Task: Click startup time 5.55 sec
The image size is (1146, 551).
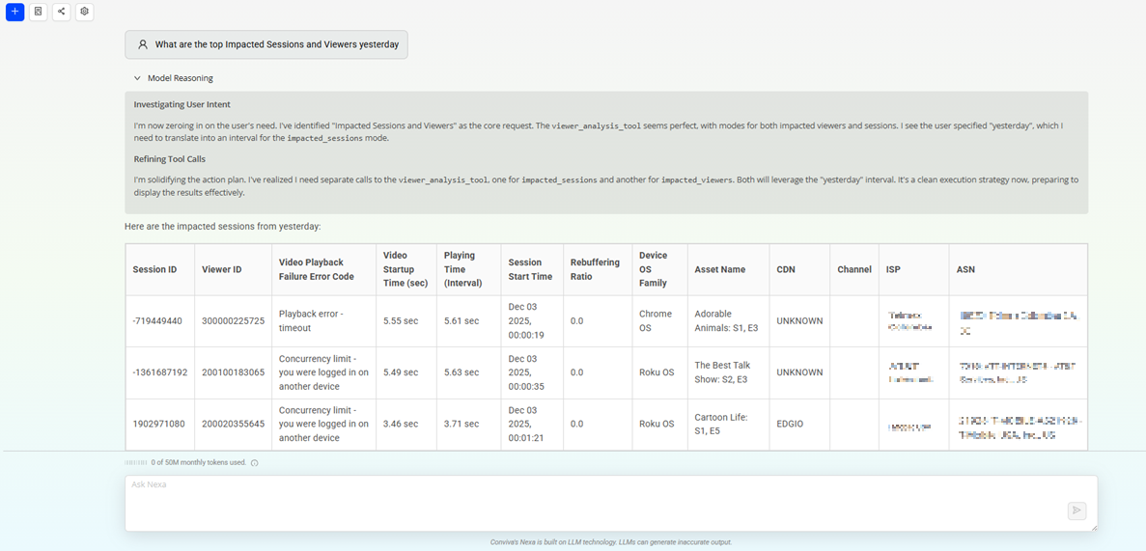Action: pyautogui.click(x=401, y=320)
